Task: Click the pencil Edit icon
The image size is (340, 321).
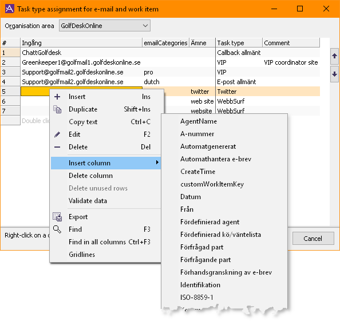Action: [x=57, y=134]
